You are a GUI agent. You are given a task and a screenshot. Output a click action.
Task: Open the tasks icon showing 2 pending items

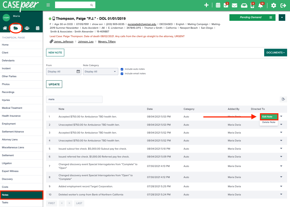click(226, 5)
